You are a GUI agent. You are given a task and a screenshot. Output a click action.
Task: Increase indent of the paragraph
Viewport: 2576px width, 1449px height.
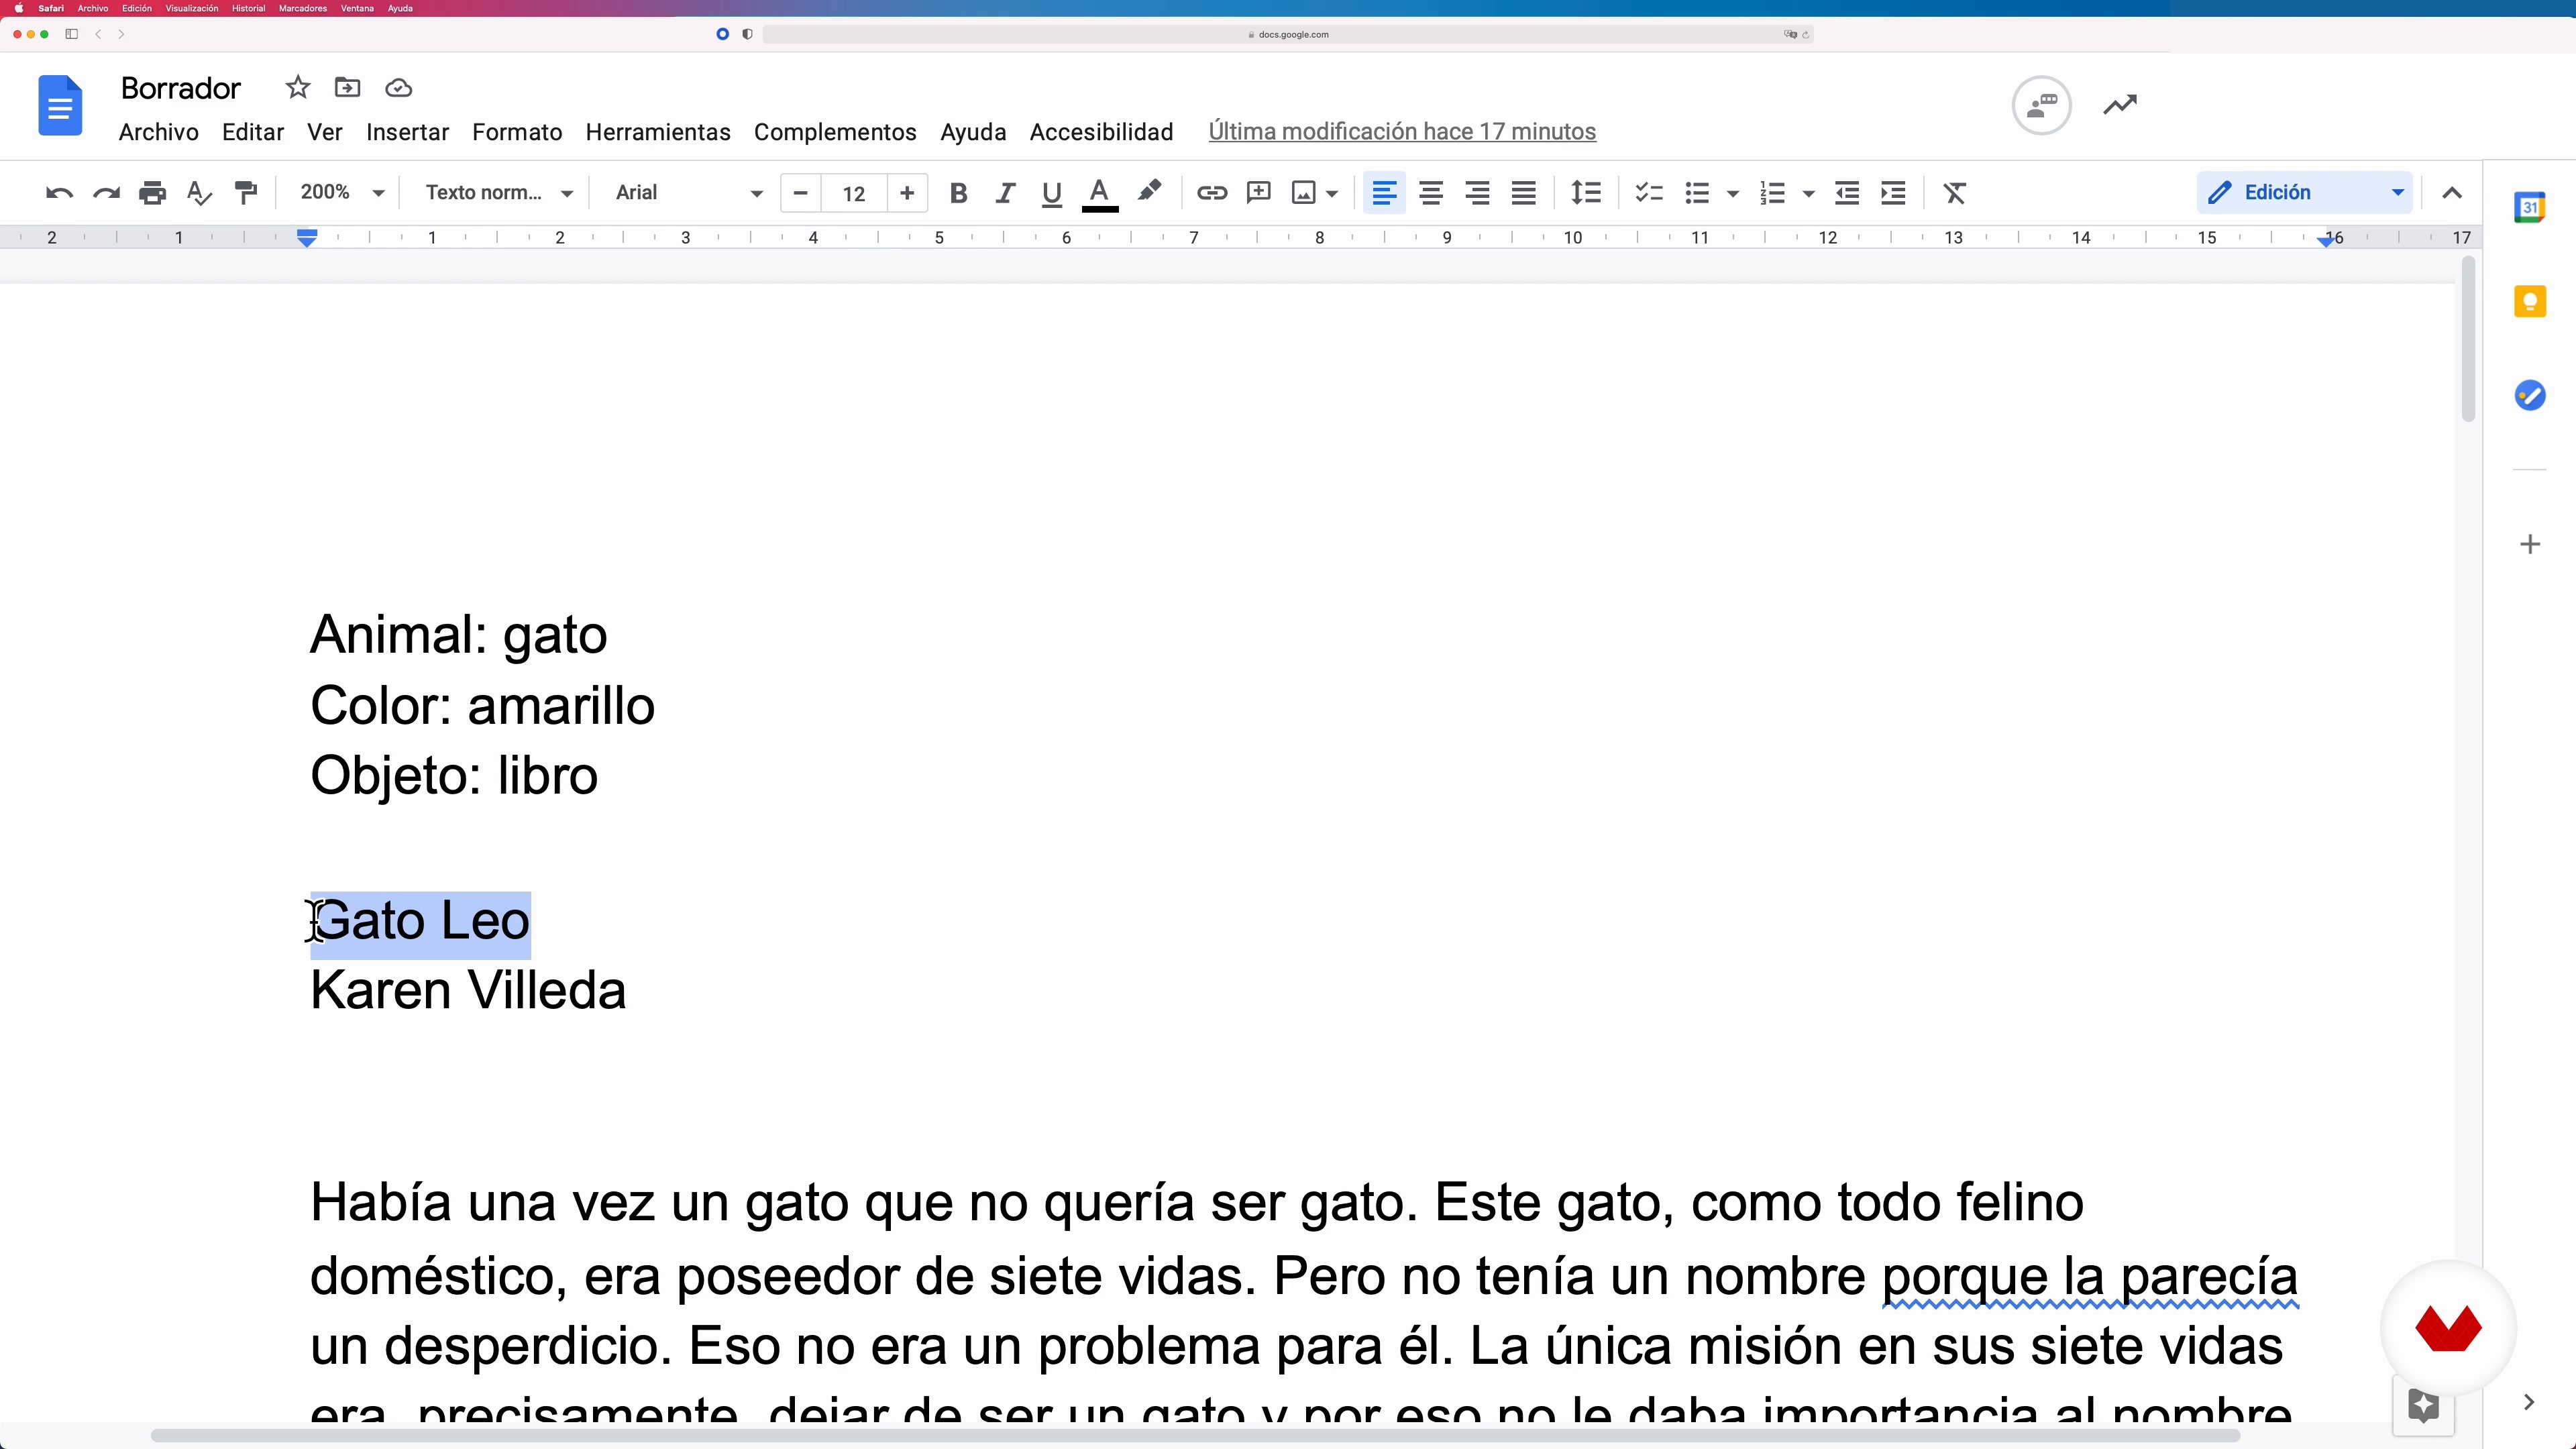point(1893,193)
